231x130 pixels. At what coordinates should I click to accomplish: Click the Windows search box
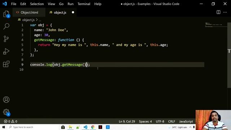(x=33, y=127)
